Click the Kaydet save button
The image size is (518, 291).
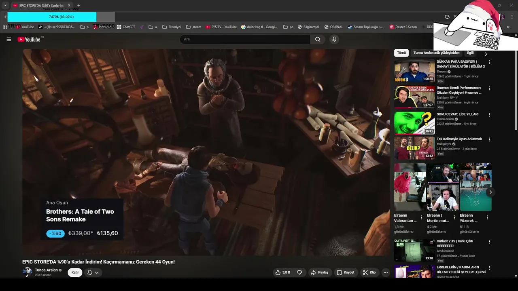coord(346,272)
